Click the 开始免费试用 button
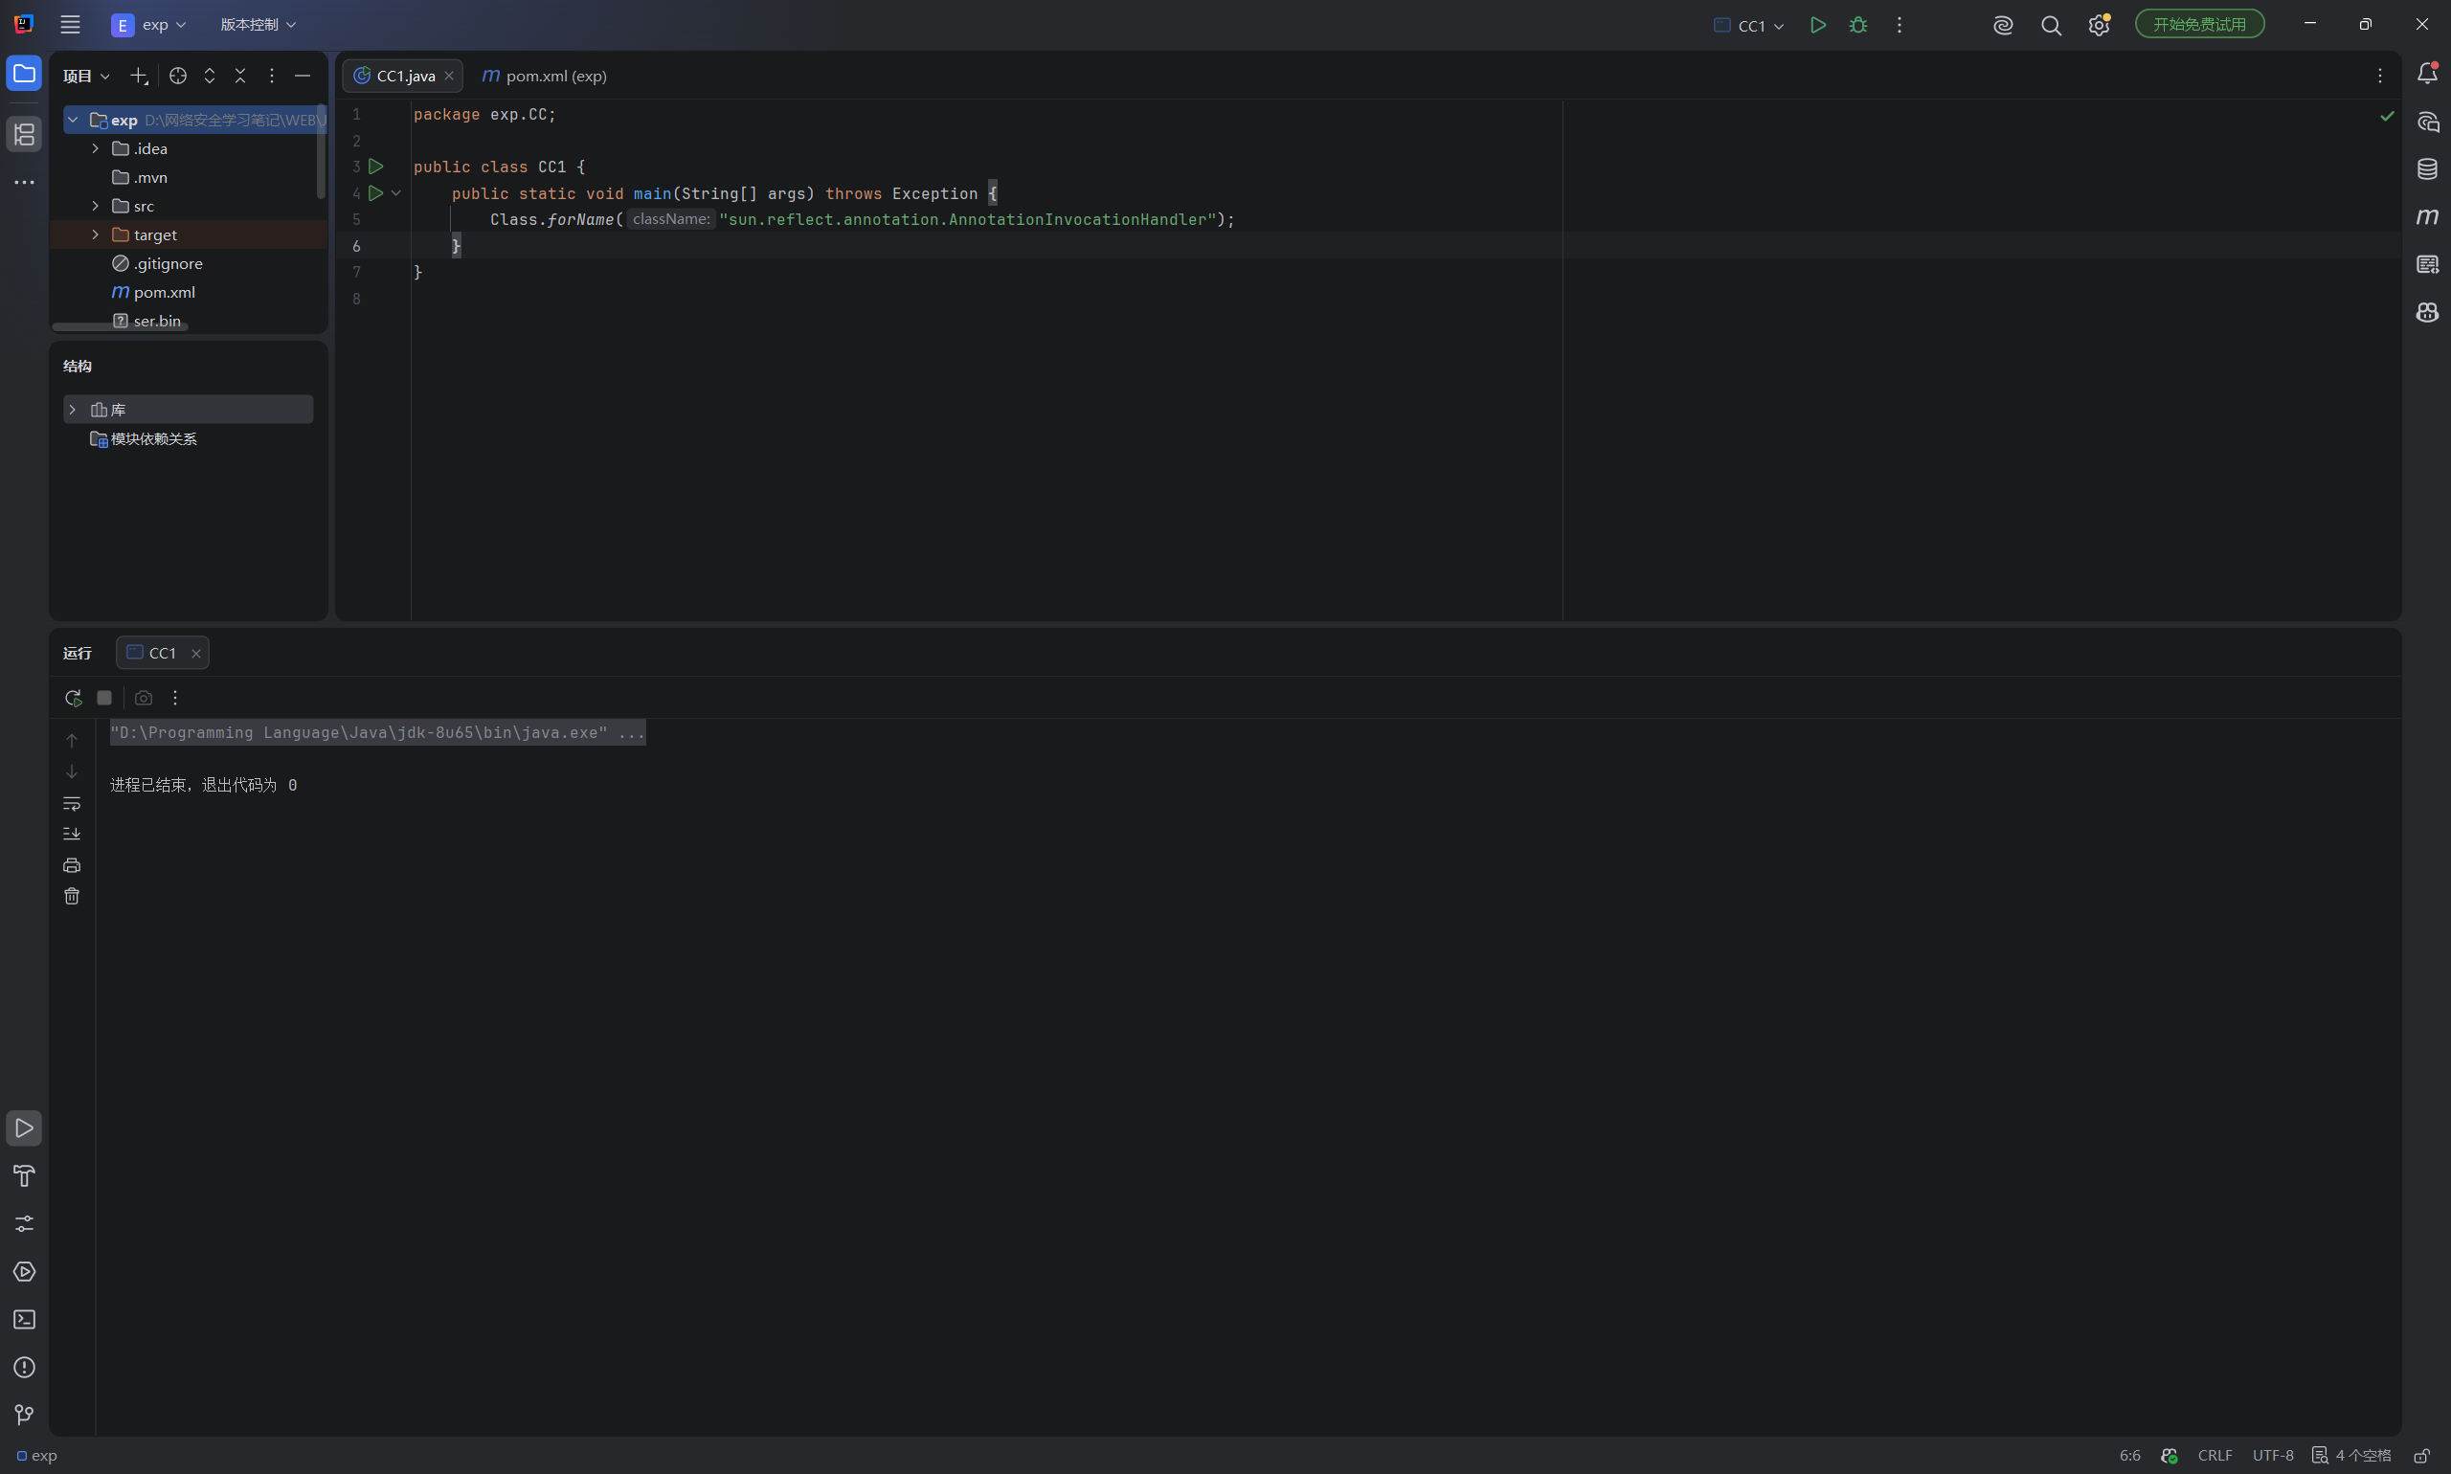The height and width of the screenshot is (1474, 2451). point(2198,24)
